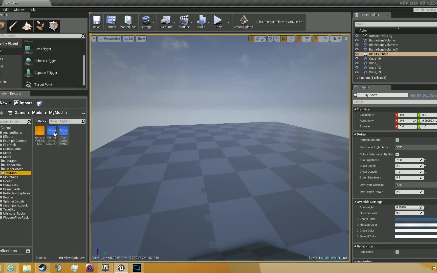Click the world coordinate system globe icon
The height and width of the screenshot is (273, 437).
[x=270, y=39]
